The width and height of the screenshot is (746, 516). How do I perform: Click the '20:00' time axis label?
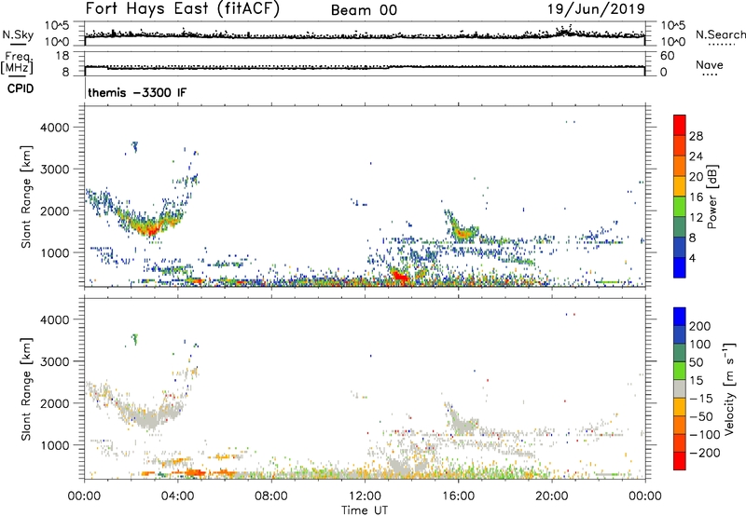point(552,496)
